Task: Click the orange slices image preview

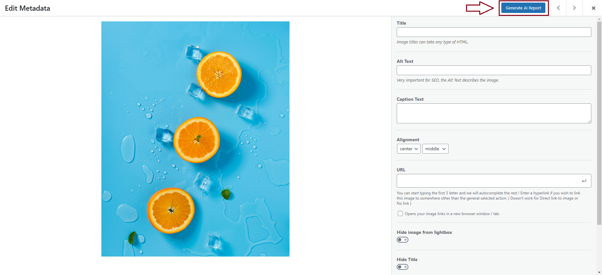Action: pos(195,139)
